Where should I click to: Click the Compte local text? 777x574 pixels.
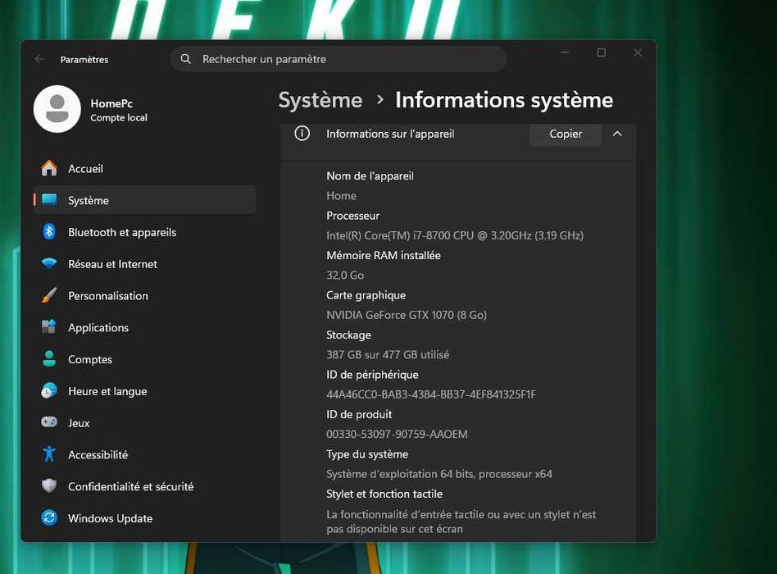[118, 117]
